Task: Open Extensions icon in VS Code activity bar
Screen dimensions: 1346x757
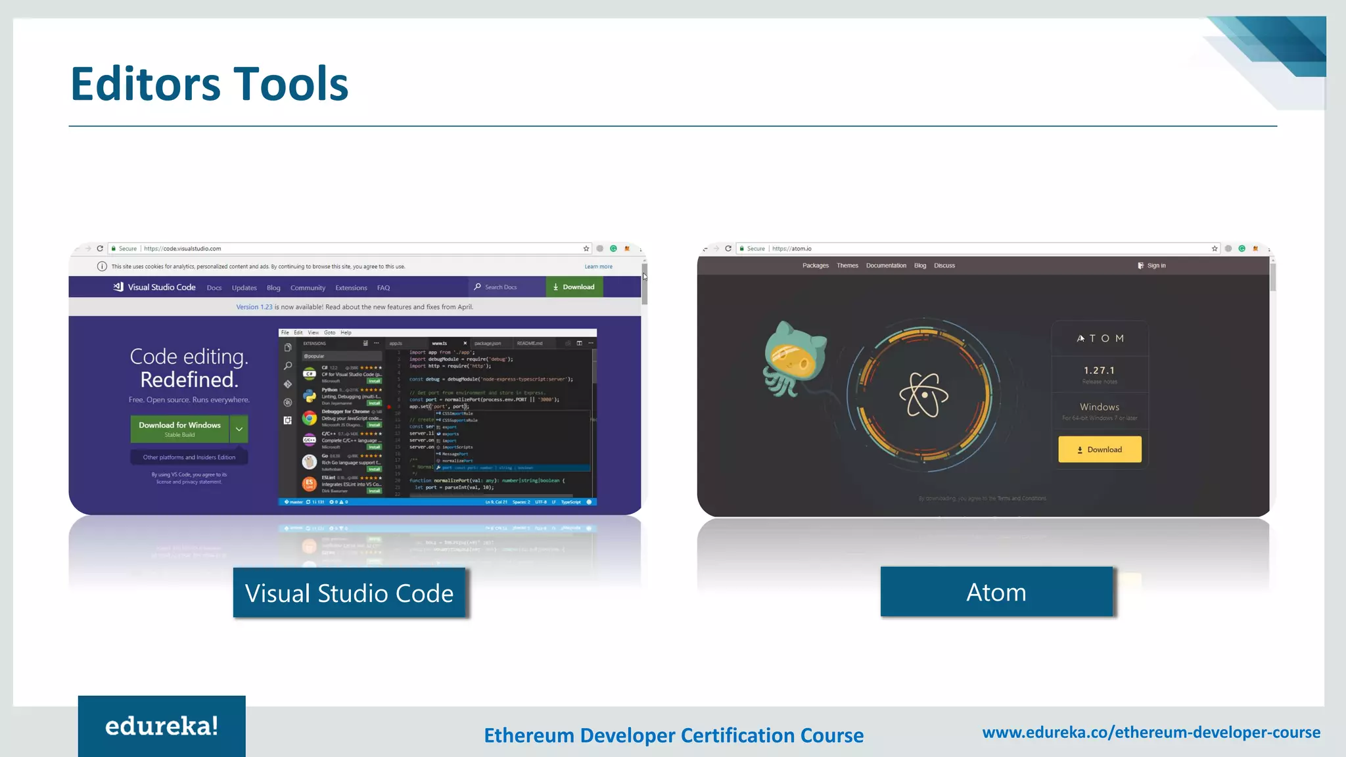Action: (288, 420)
